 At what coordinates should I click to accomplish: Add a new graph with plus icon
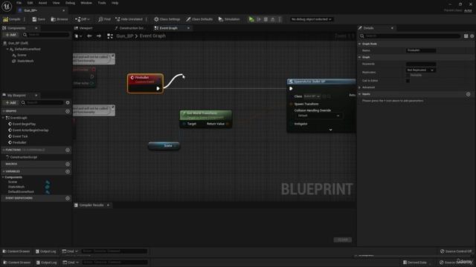click(x=68, y=111)
